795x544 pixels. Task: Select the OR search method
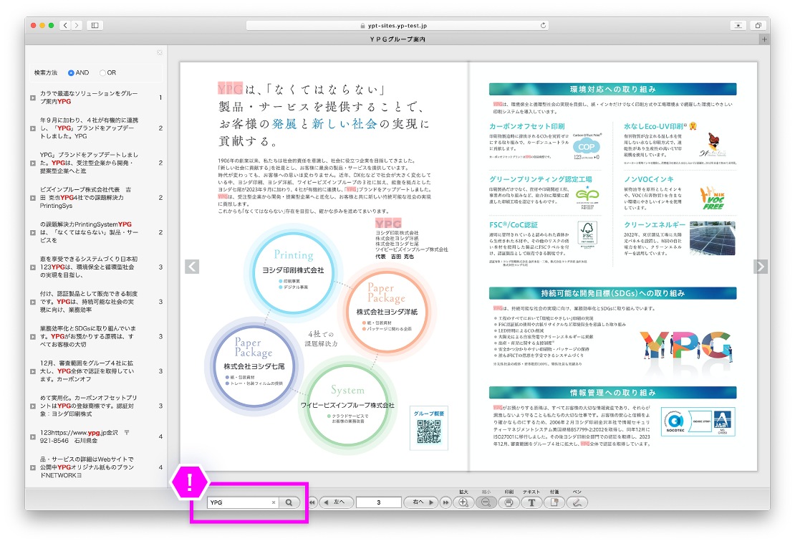click(x=103, y=73)
